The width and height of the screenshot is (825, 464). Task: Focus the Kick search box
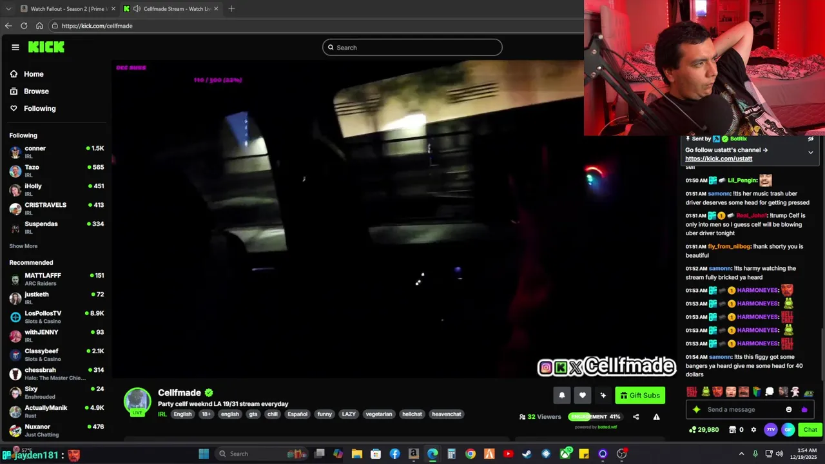(412, 47)
